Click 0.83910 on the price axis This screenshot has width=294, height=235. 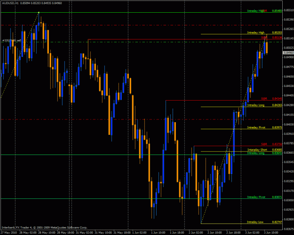pyautogui.click(x=289, y=134)
